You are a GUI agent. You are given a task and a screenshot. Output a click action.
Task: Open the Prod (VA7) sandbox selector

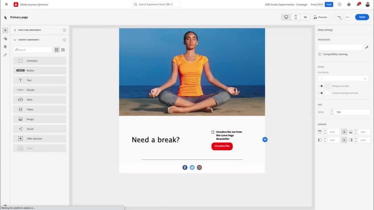click(317, 4)
